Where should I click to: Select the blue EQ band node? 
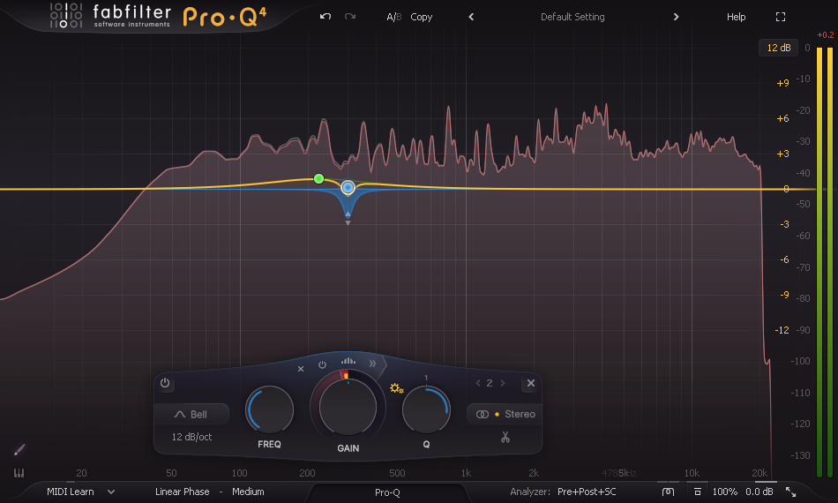tap(348, 188)
